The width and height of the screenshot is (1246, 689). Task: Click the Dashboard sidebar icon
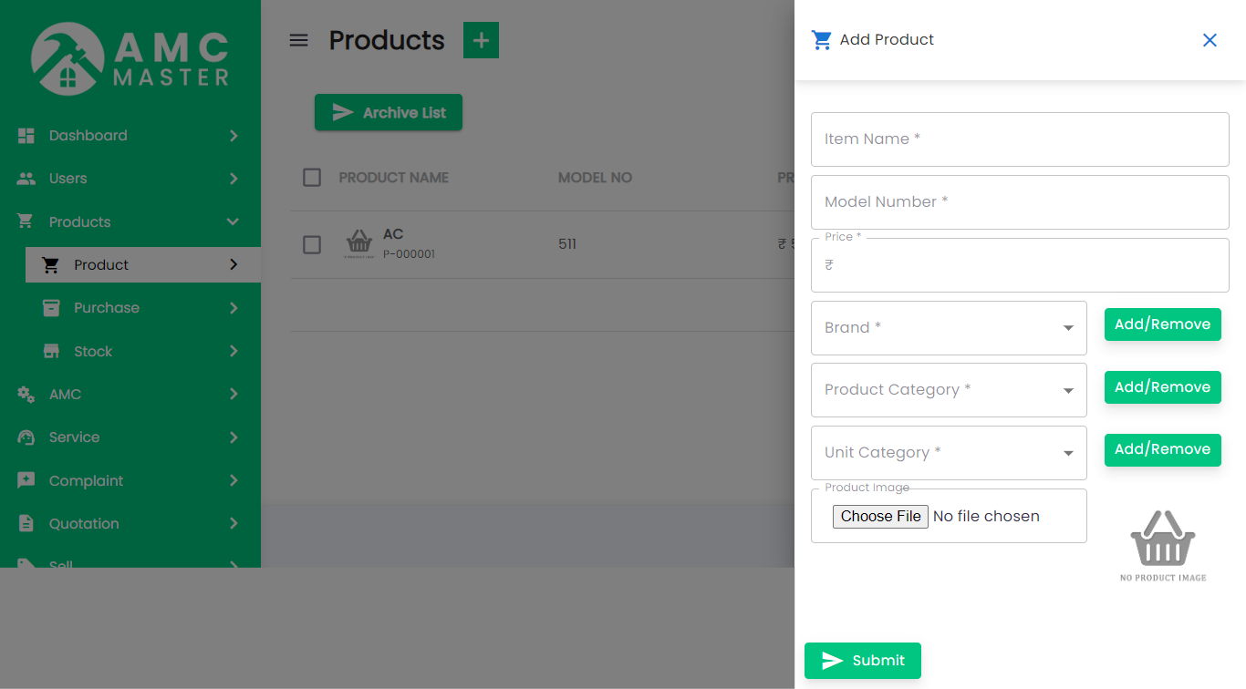(26, 135)
